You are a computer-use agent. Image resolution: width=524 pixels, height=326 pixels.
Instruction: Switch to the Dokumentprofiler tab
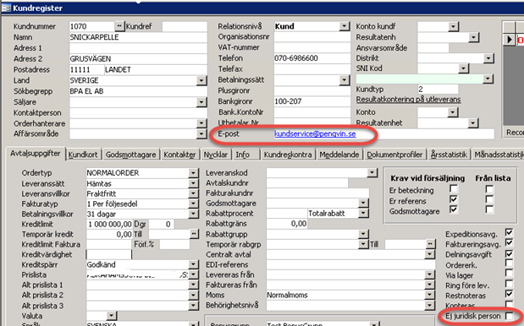coord(394,155)
